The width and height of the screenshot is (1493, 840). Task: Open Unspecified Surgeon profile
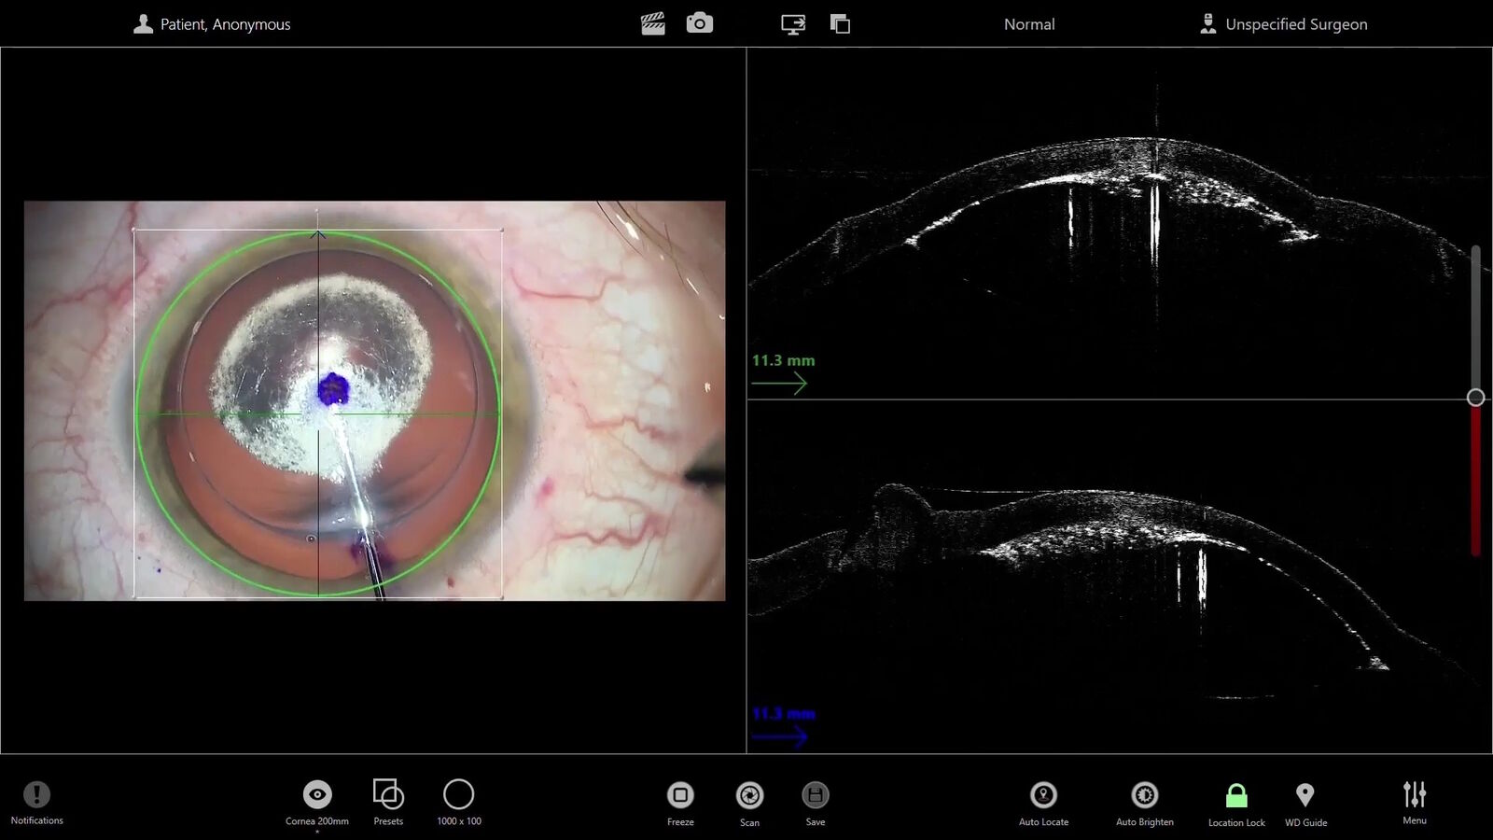[x=1285, y=23]
